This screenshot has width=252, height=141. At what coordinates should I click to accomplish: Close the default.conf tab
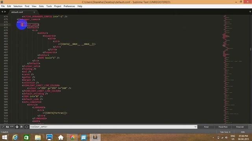(x=34, y=12)
